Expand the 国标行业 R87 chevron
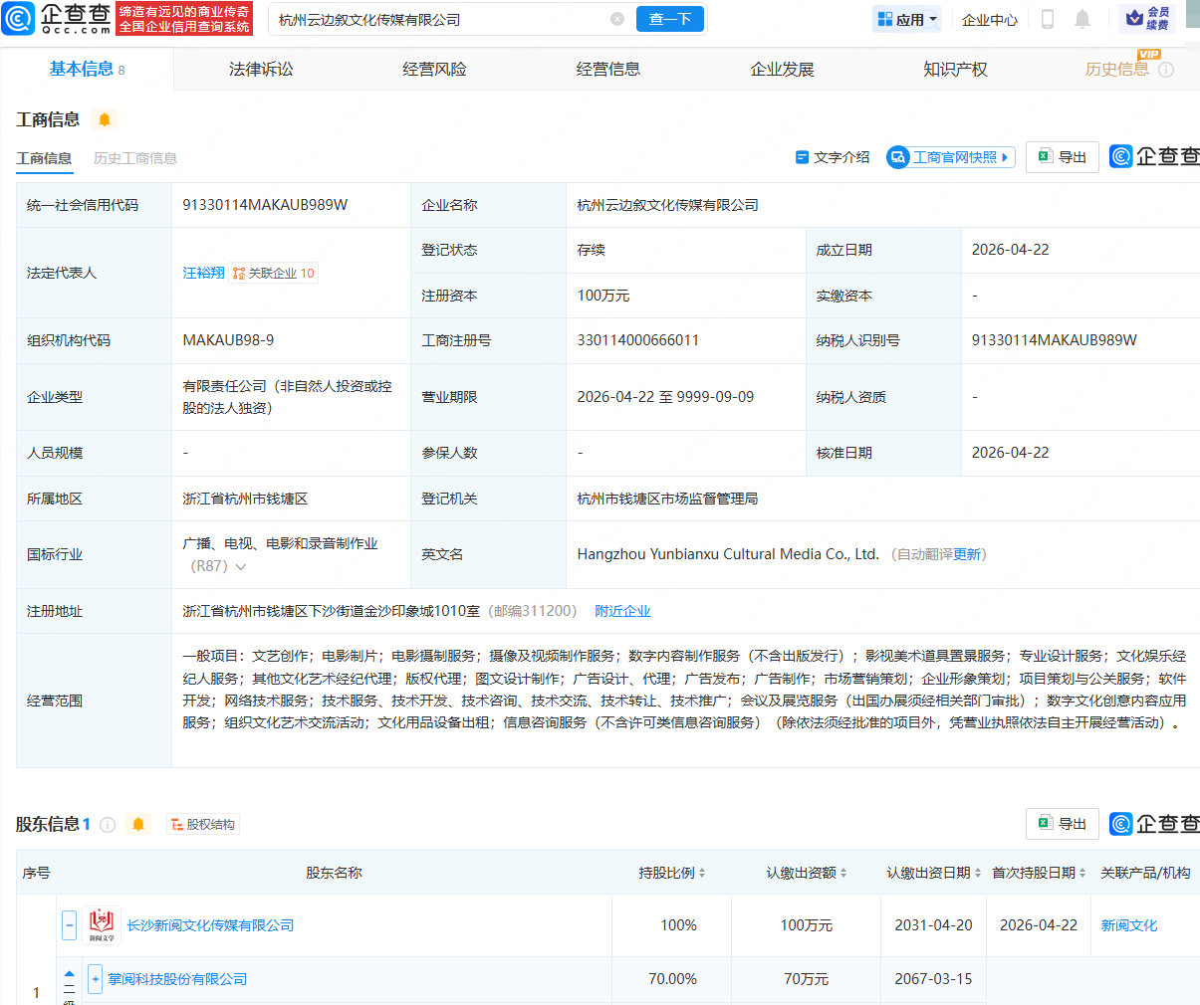1200x1005 pixels. 240,566
